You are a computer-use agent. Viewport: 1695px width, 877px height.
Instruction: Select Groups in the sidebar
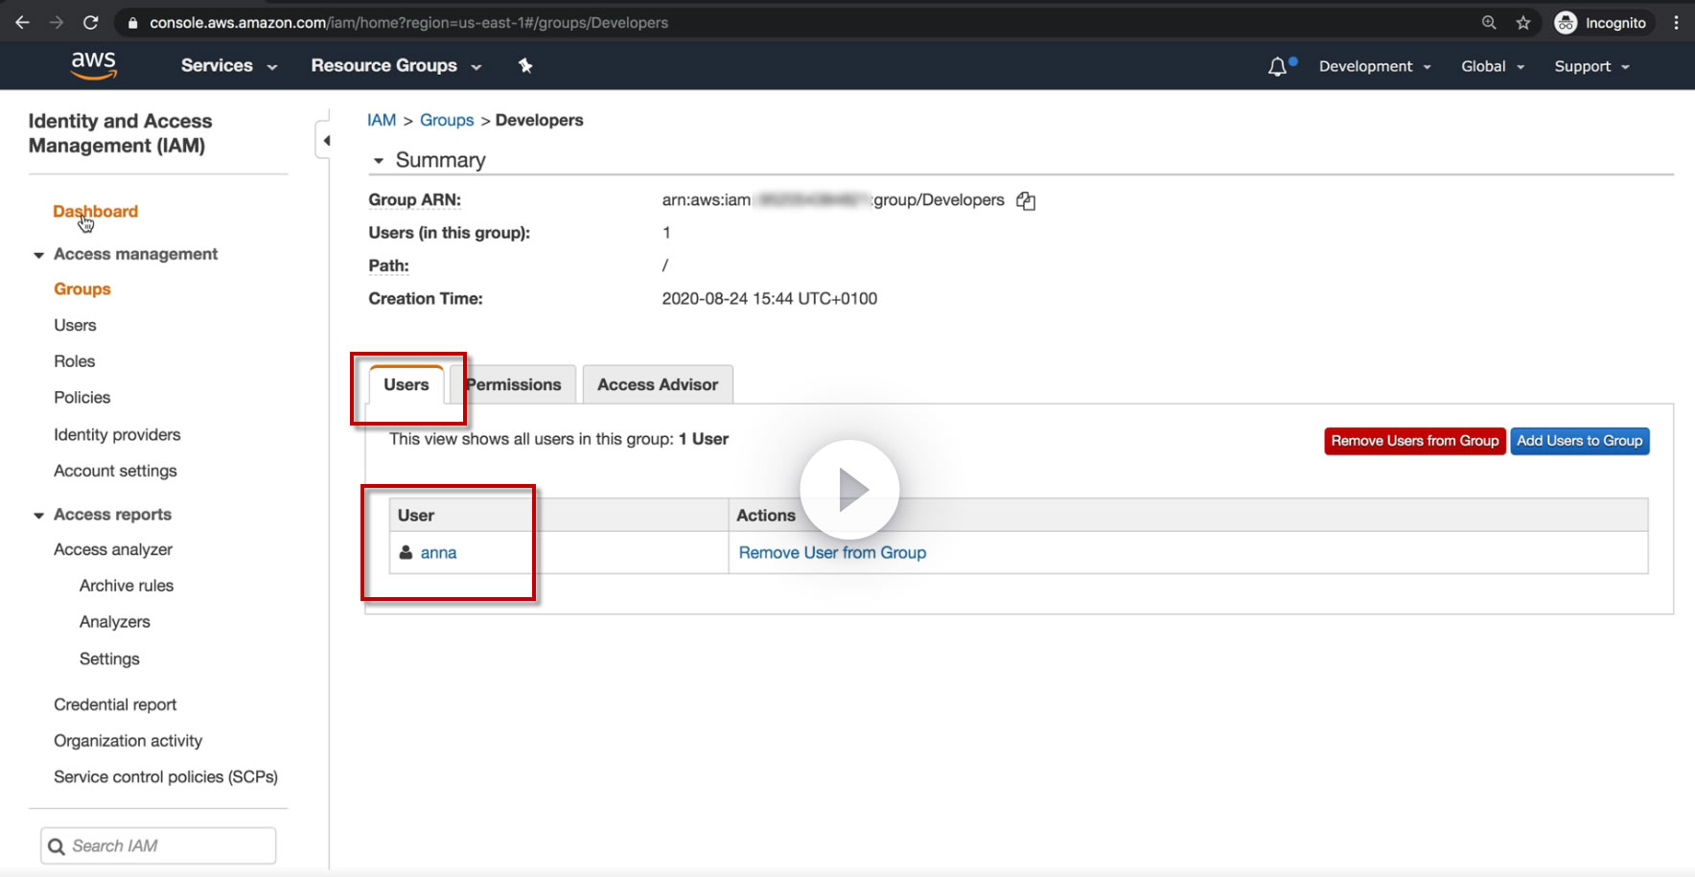tap(82, 289)
